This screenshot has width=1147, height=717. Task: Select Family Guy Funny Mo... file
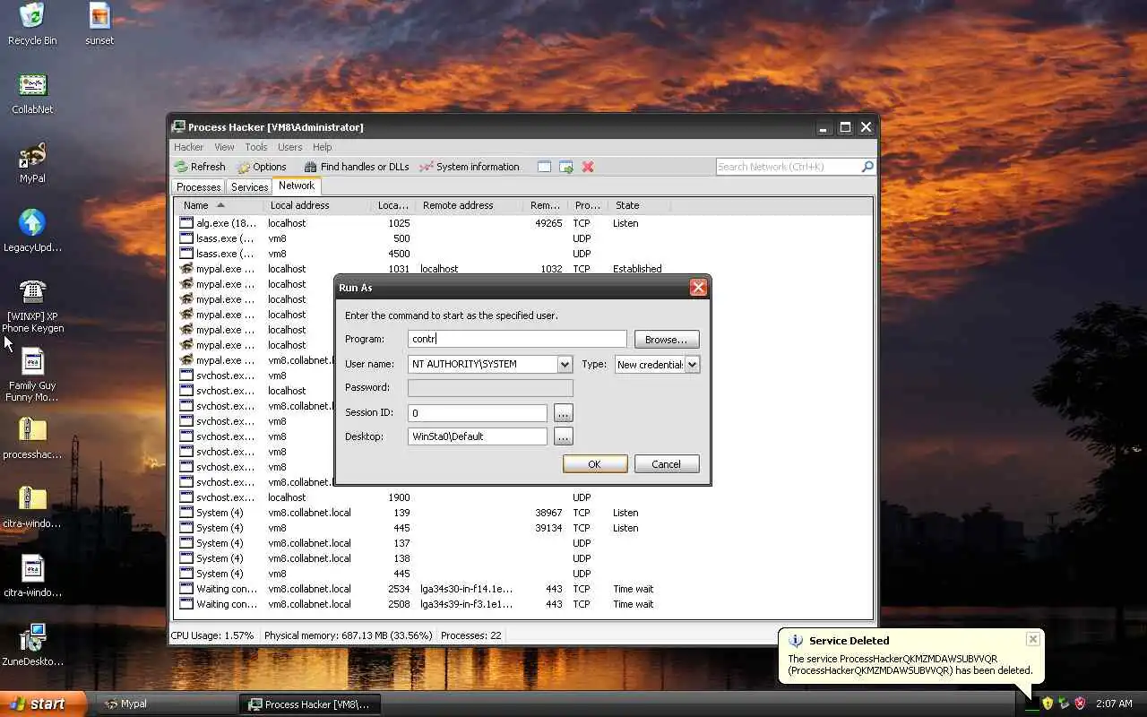click(32, 376)
